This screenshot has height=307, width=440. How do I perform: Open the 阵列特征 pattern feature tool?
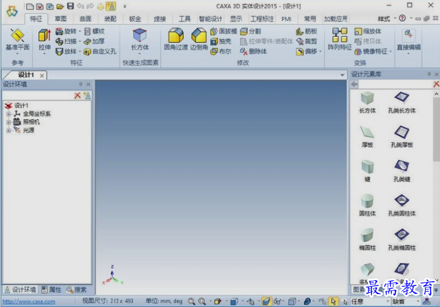click(339, 39)
